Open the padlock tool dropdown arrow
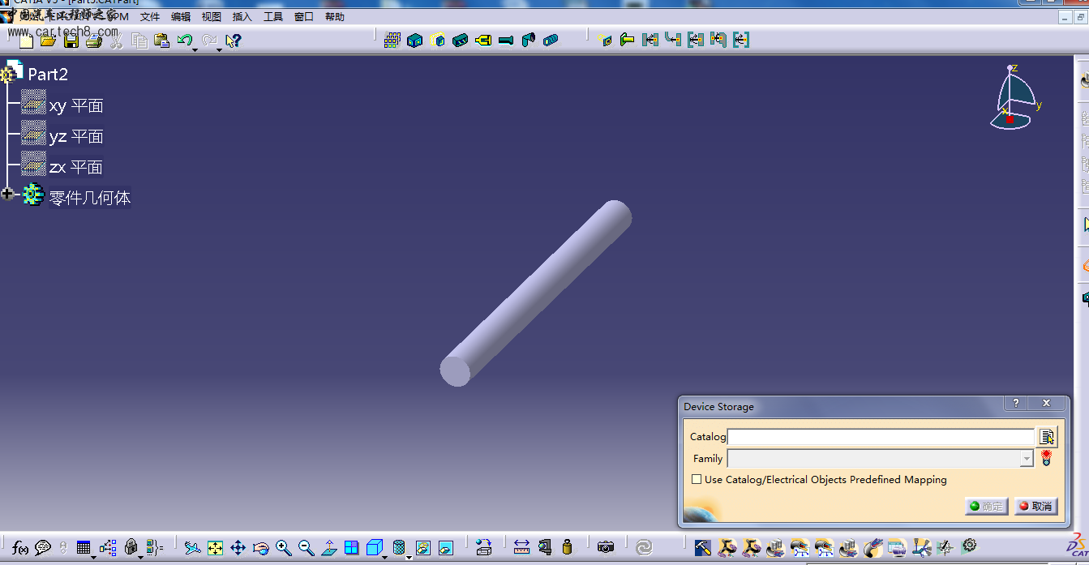Viewport: 1089px width, 565px height. 141,557
